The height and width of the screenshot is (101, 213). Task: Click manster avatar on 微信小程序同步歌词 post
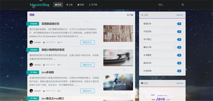tap(31, 65)
